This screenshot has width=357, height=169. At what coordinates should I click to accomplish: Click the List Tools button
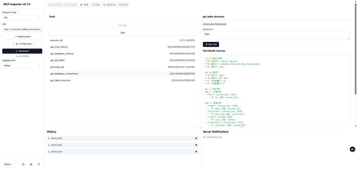click(123, 25)
